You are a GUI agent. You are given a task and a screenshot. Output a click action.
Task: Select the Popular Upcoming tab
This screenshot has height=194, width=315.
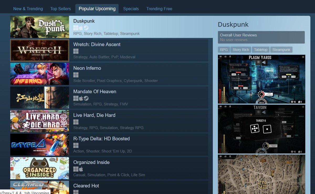tap(97, 9)
